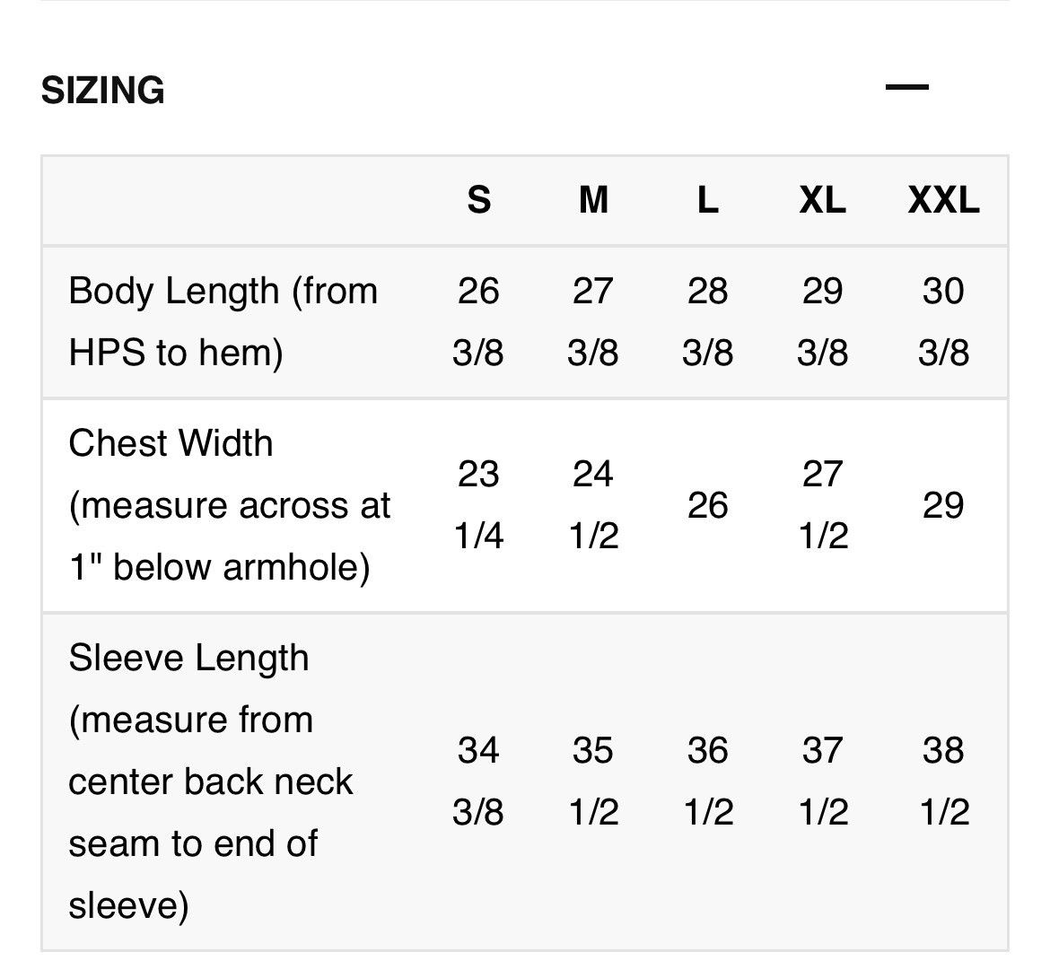The width and height of the screenshot is (1050, 978).
Task: Select the XXL size column header
Action: (943, 199)
